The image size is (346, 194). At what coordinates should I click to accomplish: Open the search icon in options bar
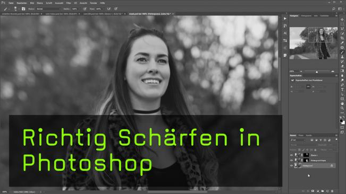pos(334,9)
